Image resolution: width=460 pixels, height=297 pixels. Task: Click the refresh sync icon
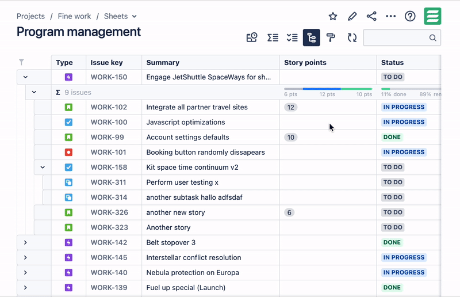click(x=352, y=37)
